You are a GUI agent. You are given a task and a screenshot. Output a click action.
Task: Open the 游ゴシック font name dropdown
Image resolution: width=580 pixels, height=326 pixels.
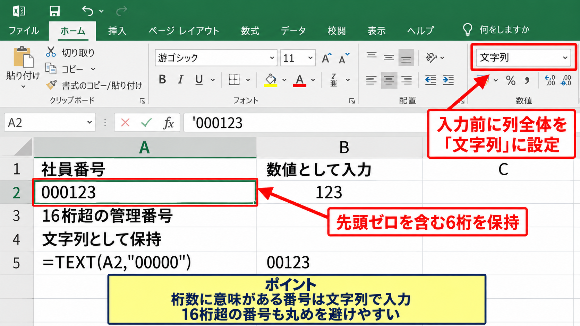point(272,58)
